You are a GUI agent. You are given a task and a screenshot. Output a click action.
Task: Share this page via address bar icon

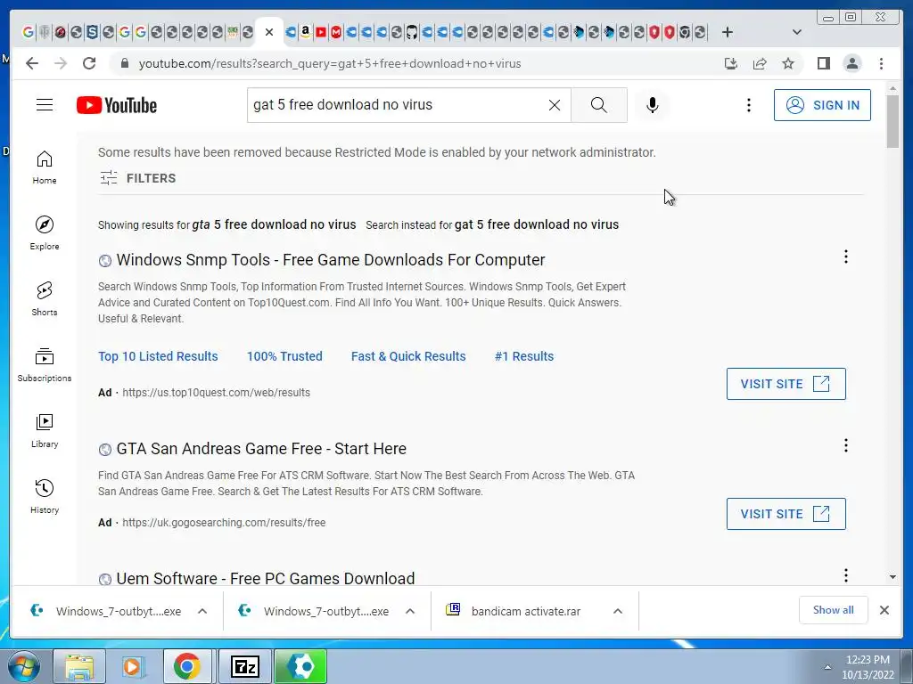[760, 63]
